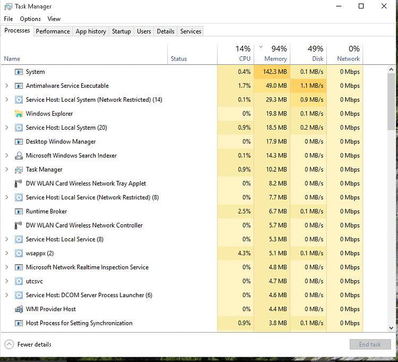Image resolution: width=398 pixels, height=362 pixels.
Task: Click the Local Service (Network Restricted) (8) gear icon
Action: coord(19,198)
